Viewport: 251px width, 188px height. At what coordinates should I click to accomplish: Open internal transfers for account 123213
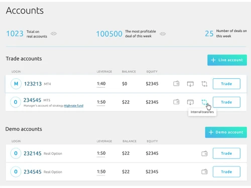click(204, 84)
